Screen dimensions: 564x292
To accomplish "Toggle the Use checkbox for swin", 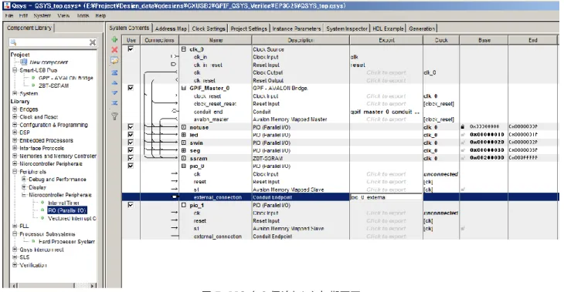I will pyautogui.click(x=131, y=143).
